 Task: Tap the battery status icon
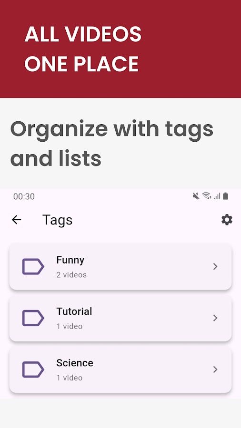pos(225,196)
